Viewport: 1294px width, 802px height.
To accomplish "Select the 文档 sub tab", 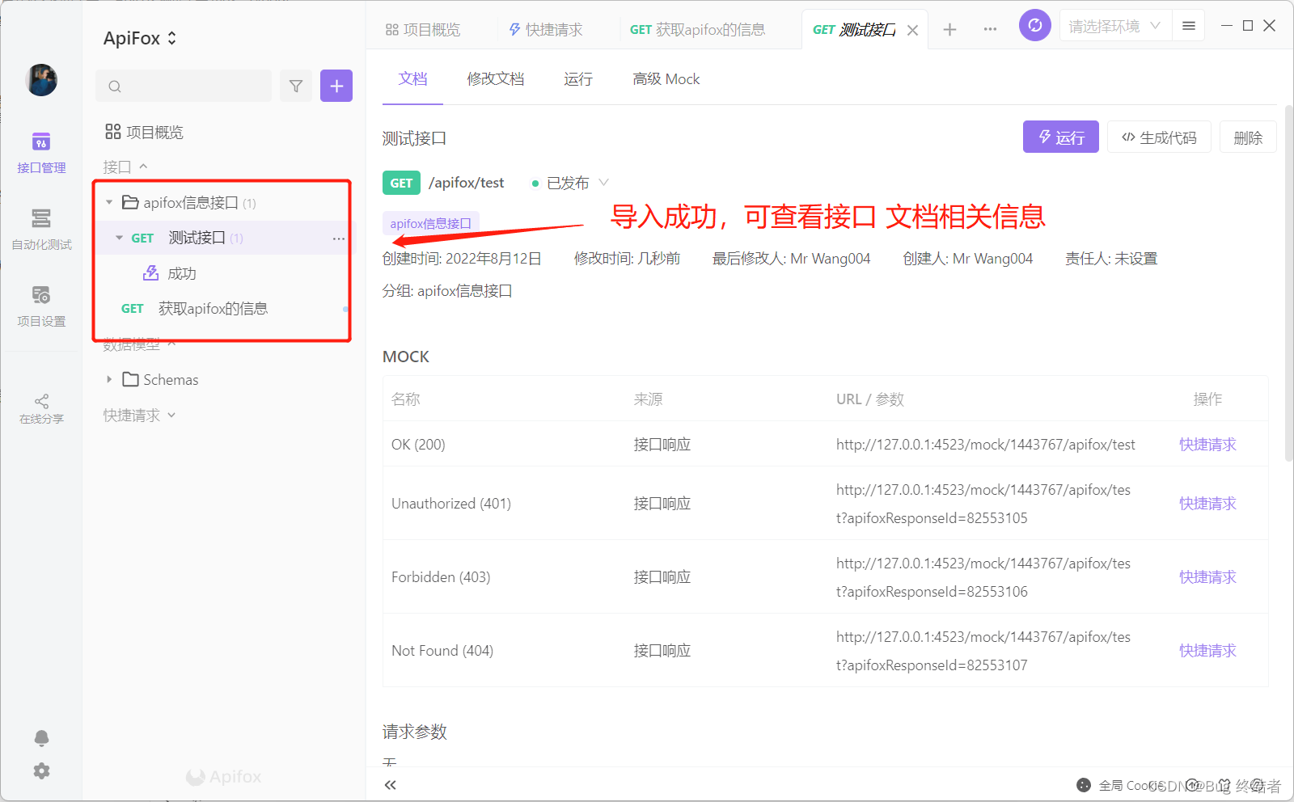I will [x=412, y=78].
